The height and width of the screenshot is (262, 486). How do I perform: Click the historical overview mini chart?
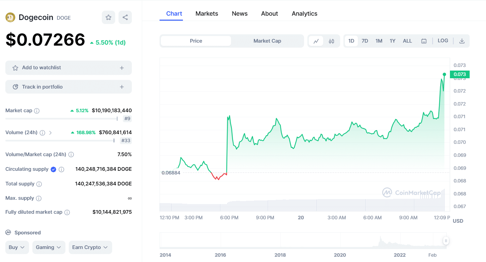tap(303, 241)
